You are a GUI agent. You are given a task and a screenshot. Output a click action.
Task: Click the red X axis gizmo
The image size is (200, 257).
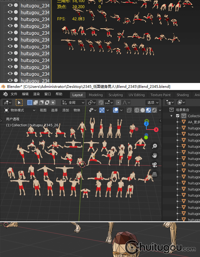coord(156,130)
